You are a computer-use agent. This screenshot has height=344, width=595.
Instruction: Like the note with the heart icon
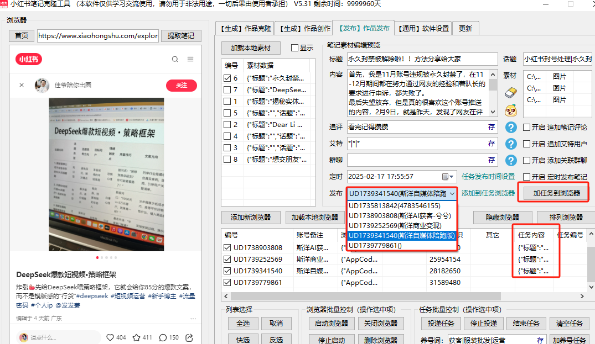tap(110, 337)
